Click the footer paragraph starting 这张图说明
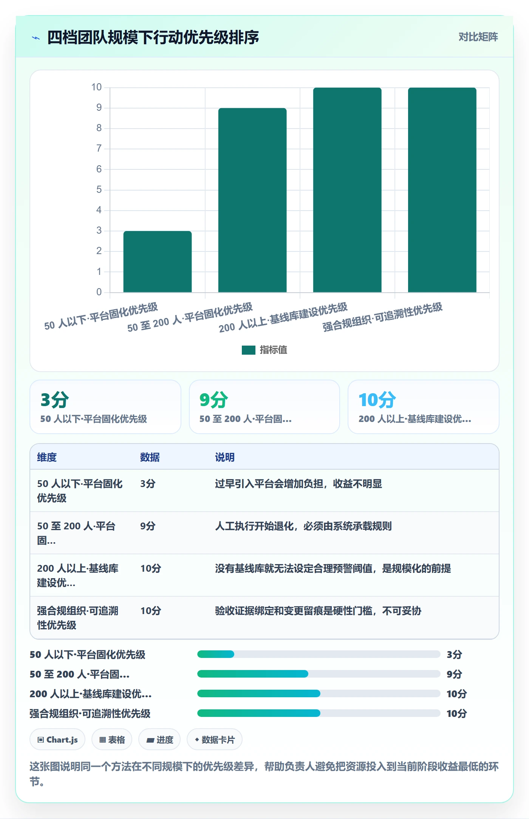Viewport: 529px width, 819px height. (264, 774)
